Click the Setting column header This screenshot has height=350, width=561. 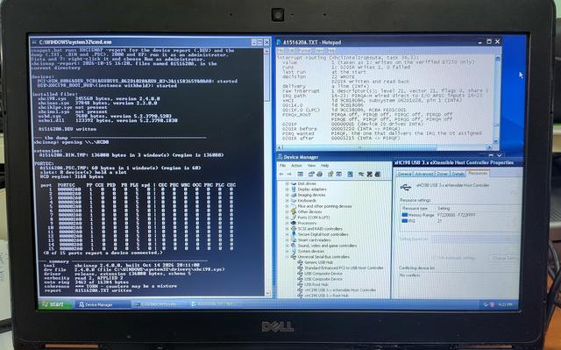tap(444, 208)
